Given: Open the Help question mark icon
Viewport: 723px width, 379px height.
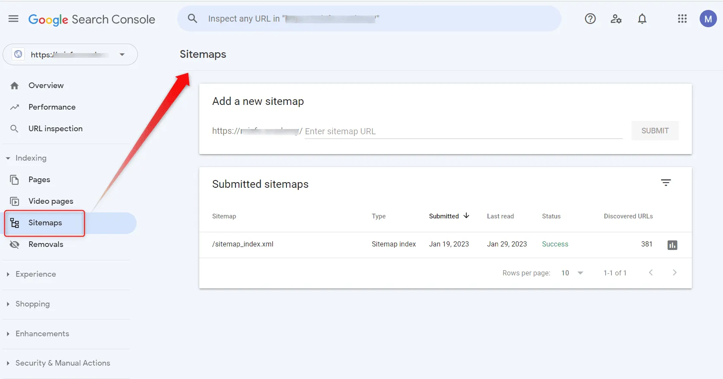Looking at the screenshot, I should pos(590,19).
